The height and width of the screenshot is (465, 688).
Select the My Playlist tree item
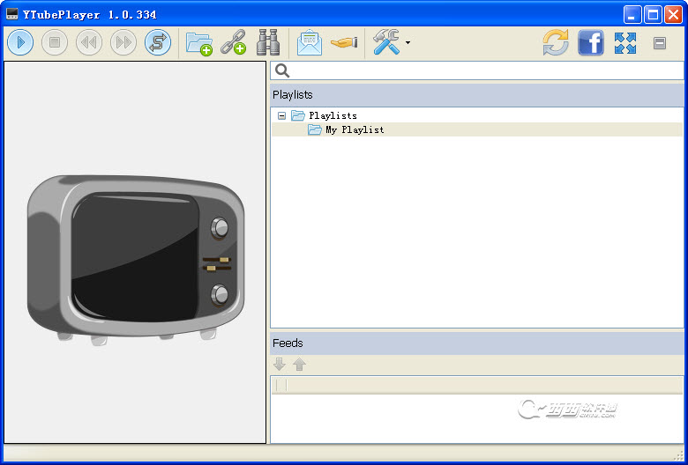click(x=355, y=129)
